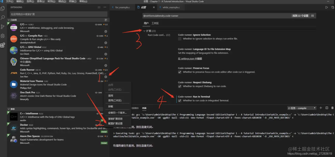This screenshot has width=335, height=157.
Task: Click the C/C++ extension logo
Action: 14,28
